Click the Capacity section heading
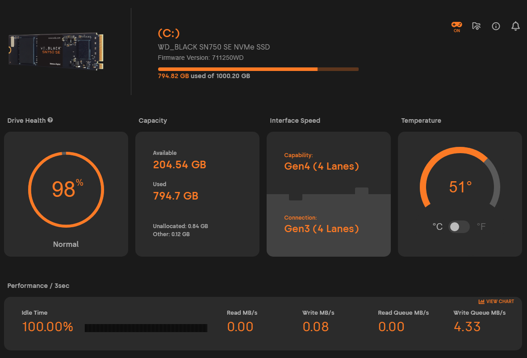 [x=153, y=121]
